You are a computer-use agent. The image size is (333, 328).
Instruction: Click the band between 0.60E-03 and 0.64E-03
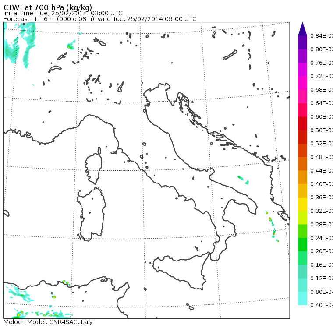[302, 110]
